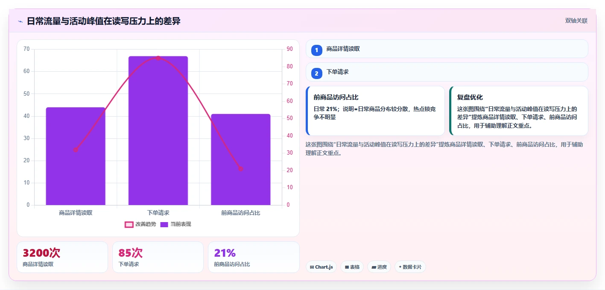The height and width of the screenshot is (290, 605).
Task: Click the text 日常 21%；说明=日常商品分布较分散
Action: click(362, 109)
